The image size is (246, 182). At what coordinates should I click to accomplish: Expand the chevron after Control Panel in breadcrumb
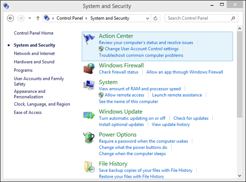(x=86, y=18)
